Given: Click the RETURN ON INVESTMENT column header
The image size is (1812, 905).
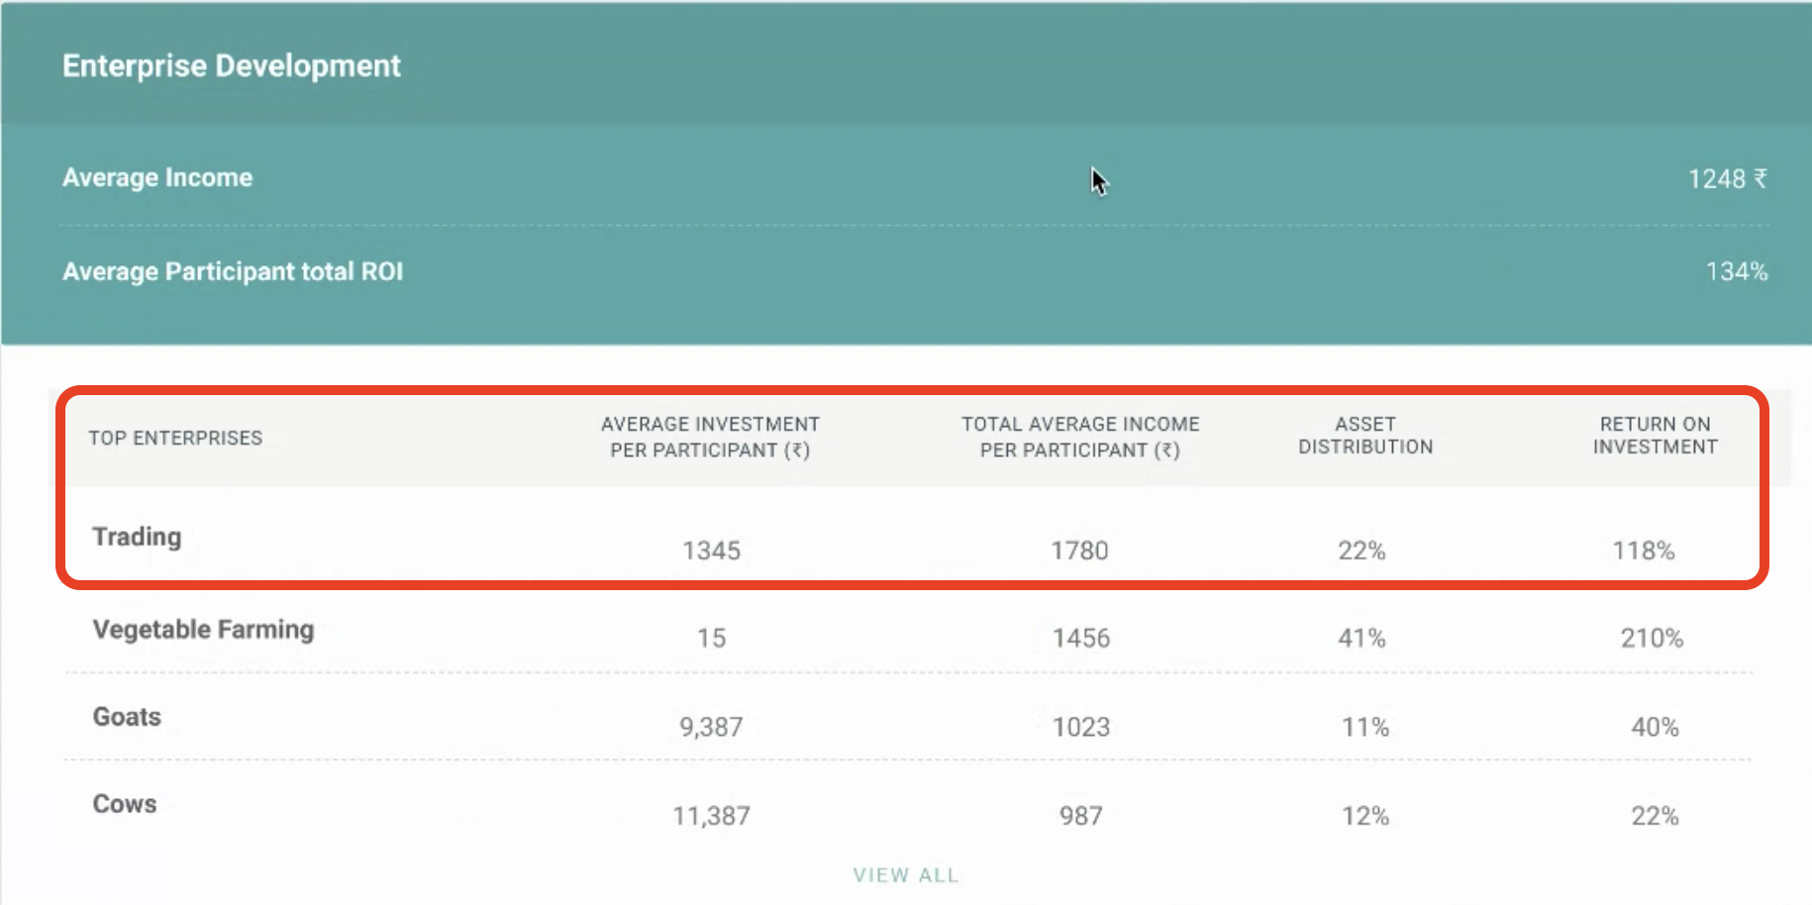Looking at the screenshot, I should tap(1655, 436).
